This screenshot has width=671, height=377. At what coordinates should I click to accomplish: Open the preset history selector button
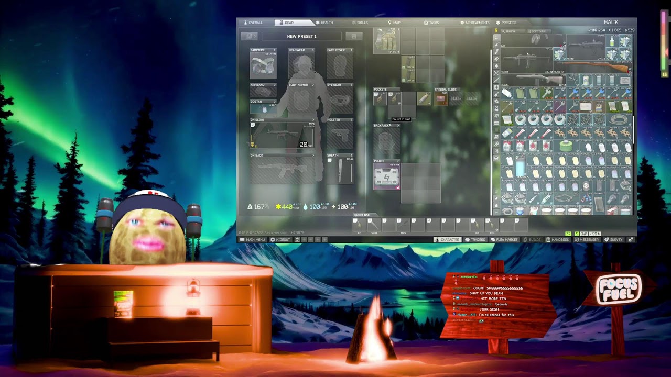(249, 36)
